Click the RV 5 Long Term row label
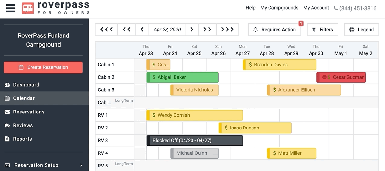Image resolution: width=385 pixels, height=171 pixels. (115, 165)
